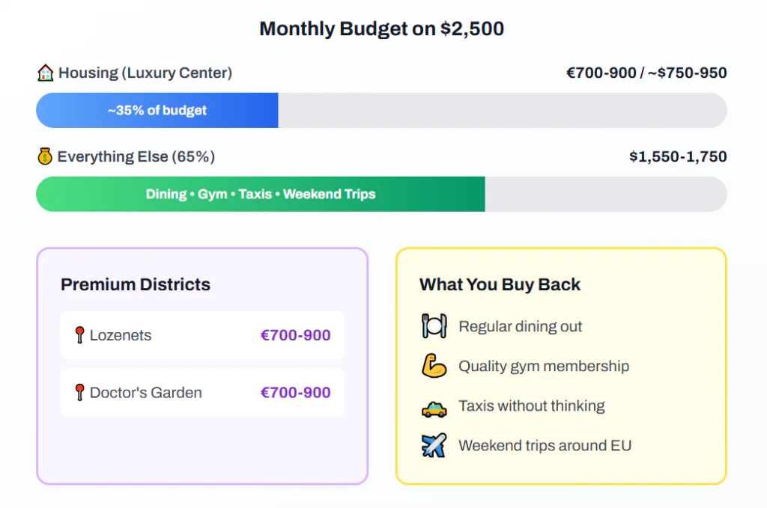Click the pin icon next to Doctor's Garden

tap(79, 392)
